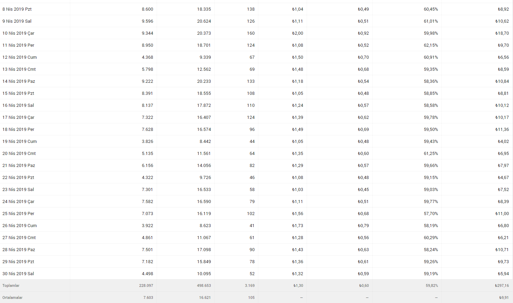Image resolution: width=513 pixels, height=303 pixels.
Task: Click the ₺18,70 earnings value
Action: 502,33
